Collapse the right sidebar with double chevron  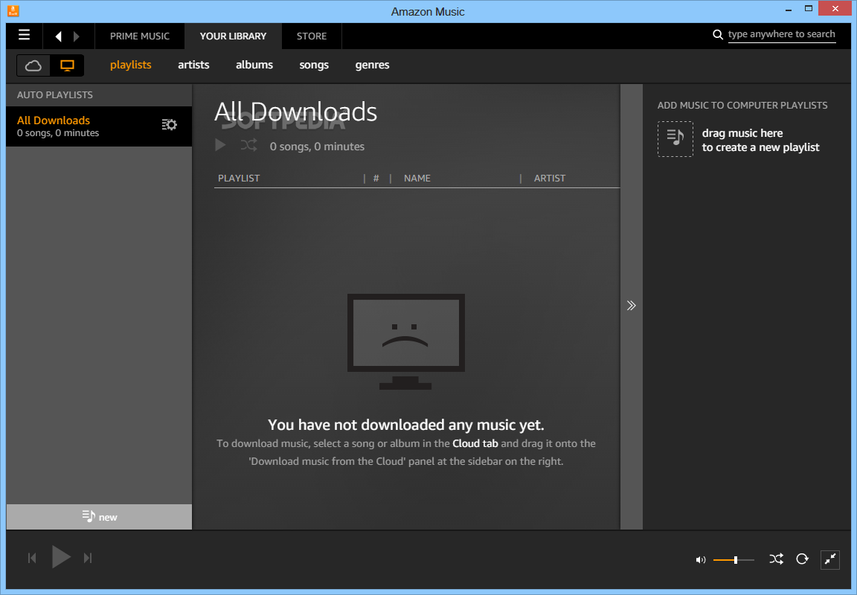(632, 306)
